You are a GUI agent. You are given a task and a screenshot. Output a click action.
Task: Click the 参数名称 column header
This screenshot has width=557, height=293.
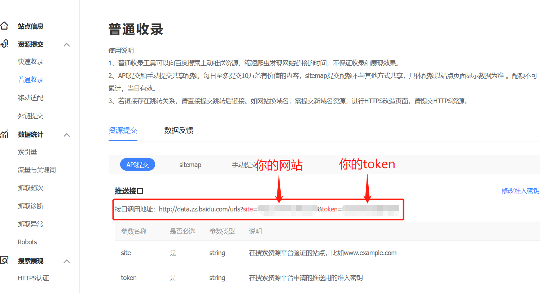coord(134,231)
